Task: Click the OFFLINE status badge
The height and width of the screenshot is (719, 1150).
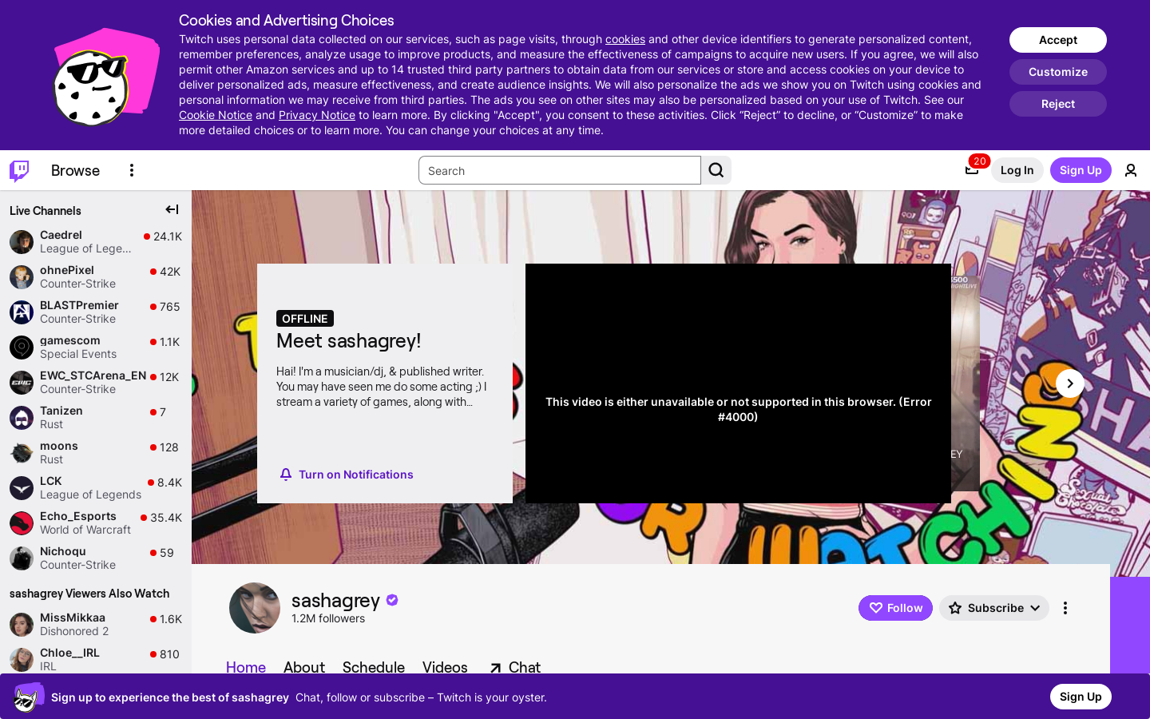Action: click(305, 318)
